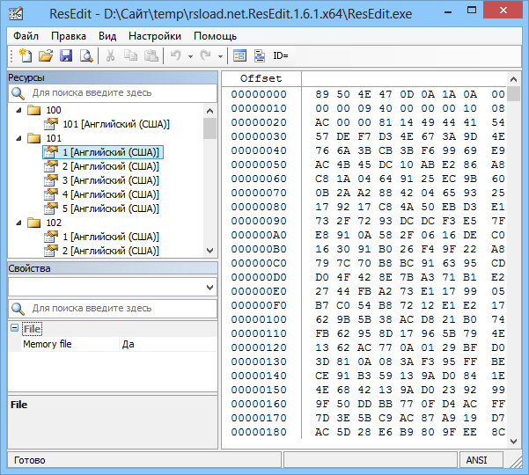Click the tab order toolbar icon
529x475 pixels.
click(x=260, y=55)
